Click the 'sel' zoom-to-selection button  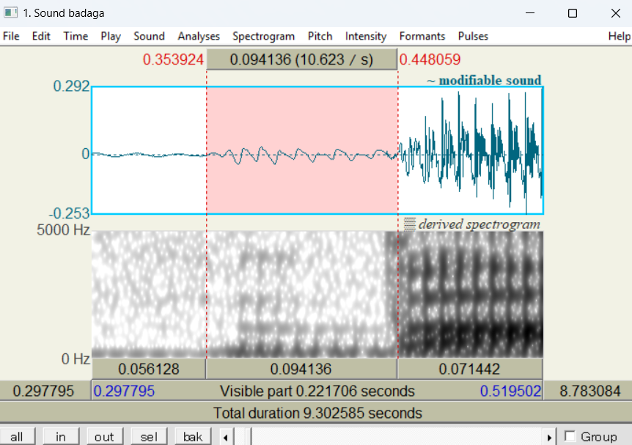(x=149, y=437)
